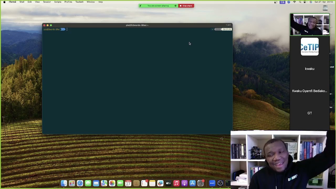Viewport: 336px width, 189px height.
Task: Open Notes app in the Dock
Action: [x=152, y=183]
